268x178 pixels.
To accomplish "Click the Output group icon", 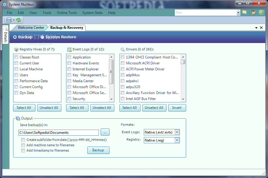I will click(x=18, y=118).
